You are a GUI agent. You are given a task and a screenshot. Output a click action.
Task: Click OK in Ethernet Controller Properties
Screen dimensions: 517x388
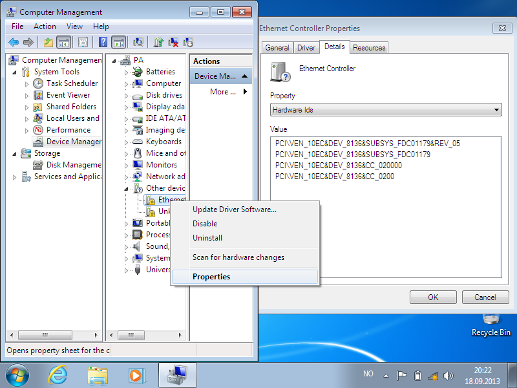point(433,297)
